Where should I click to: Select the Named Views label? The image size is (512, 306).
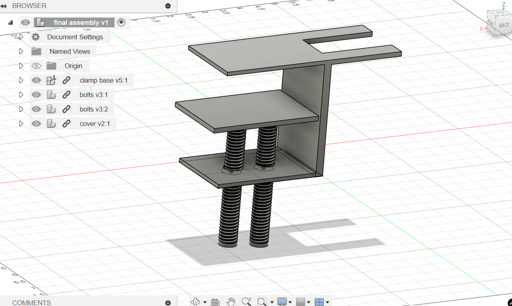[70, 51]
